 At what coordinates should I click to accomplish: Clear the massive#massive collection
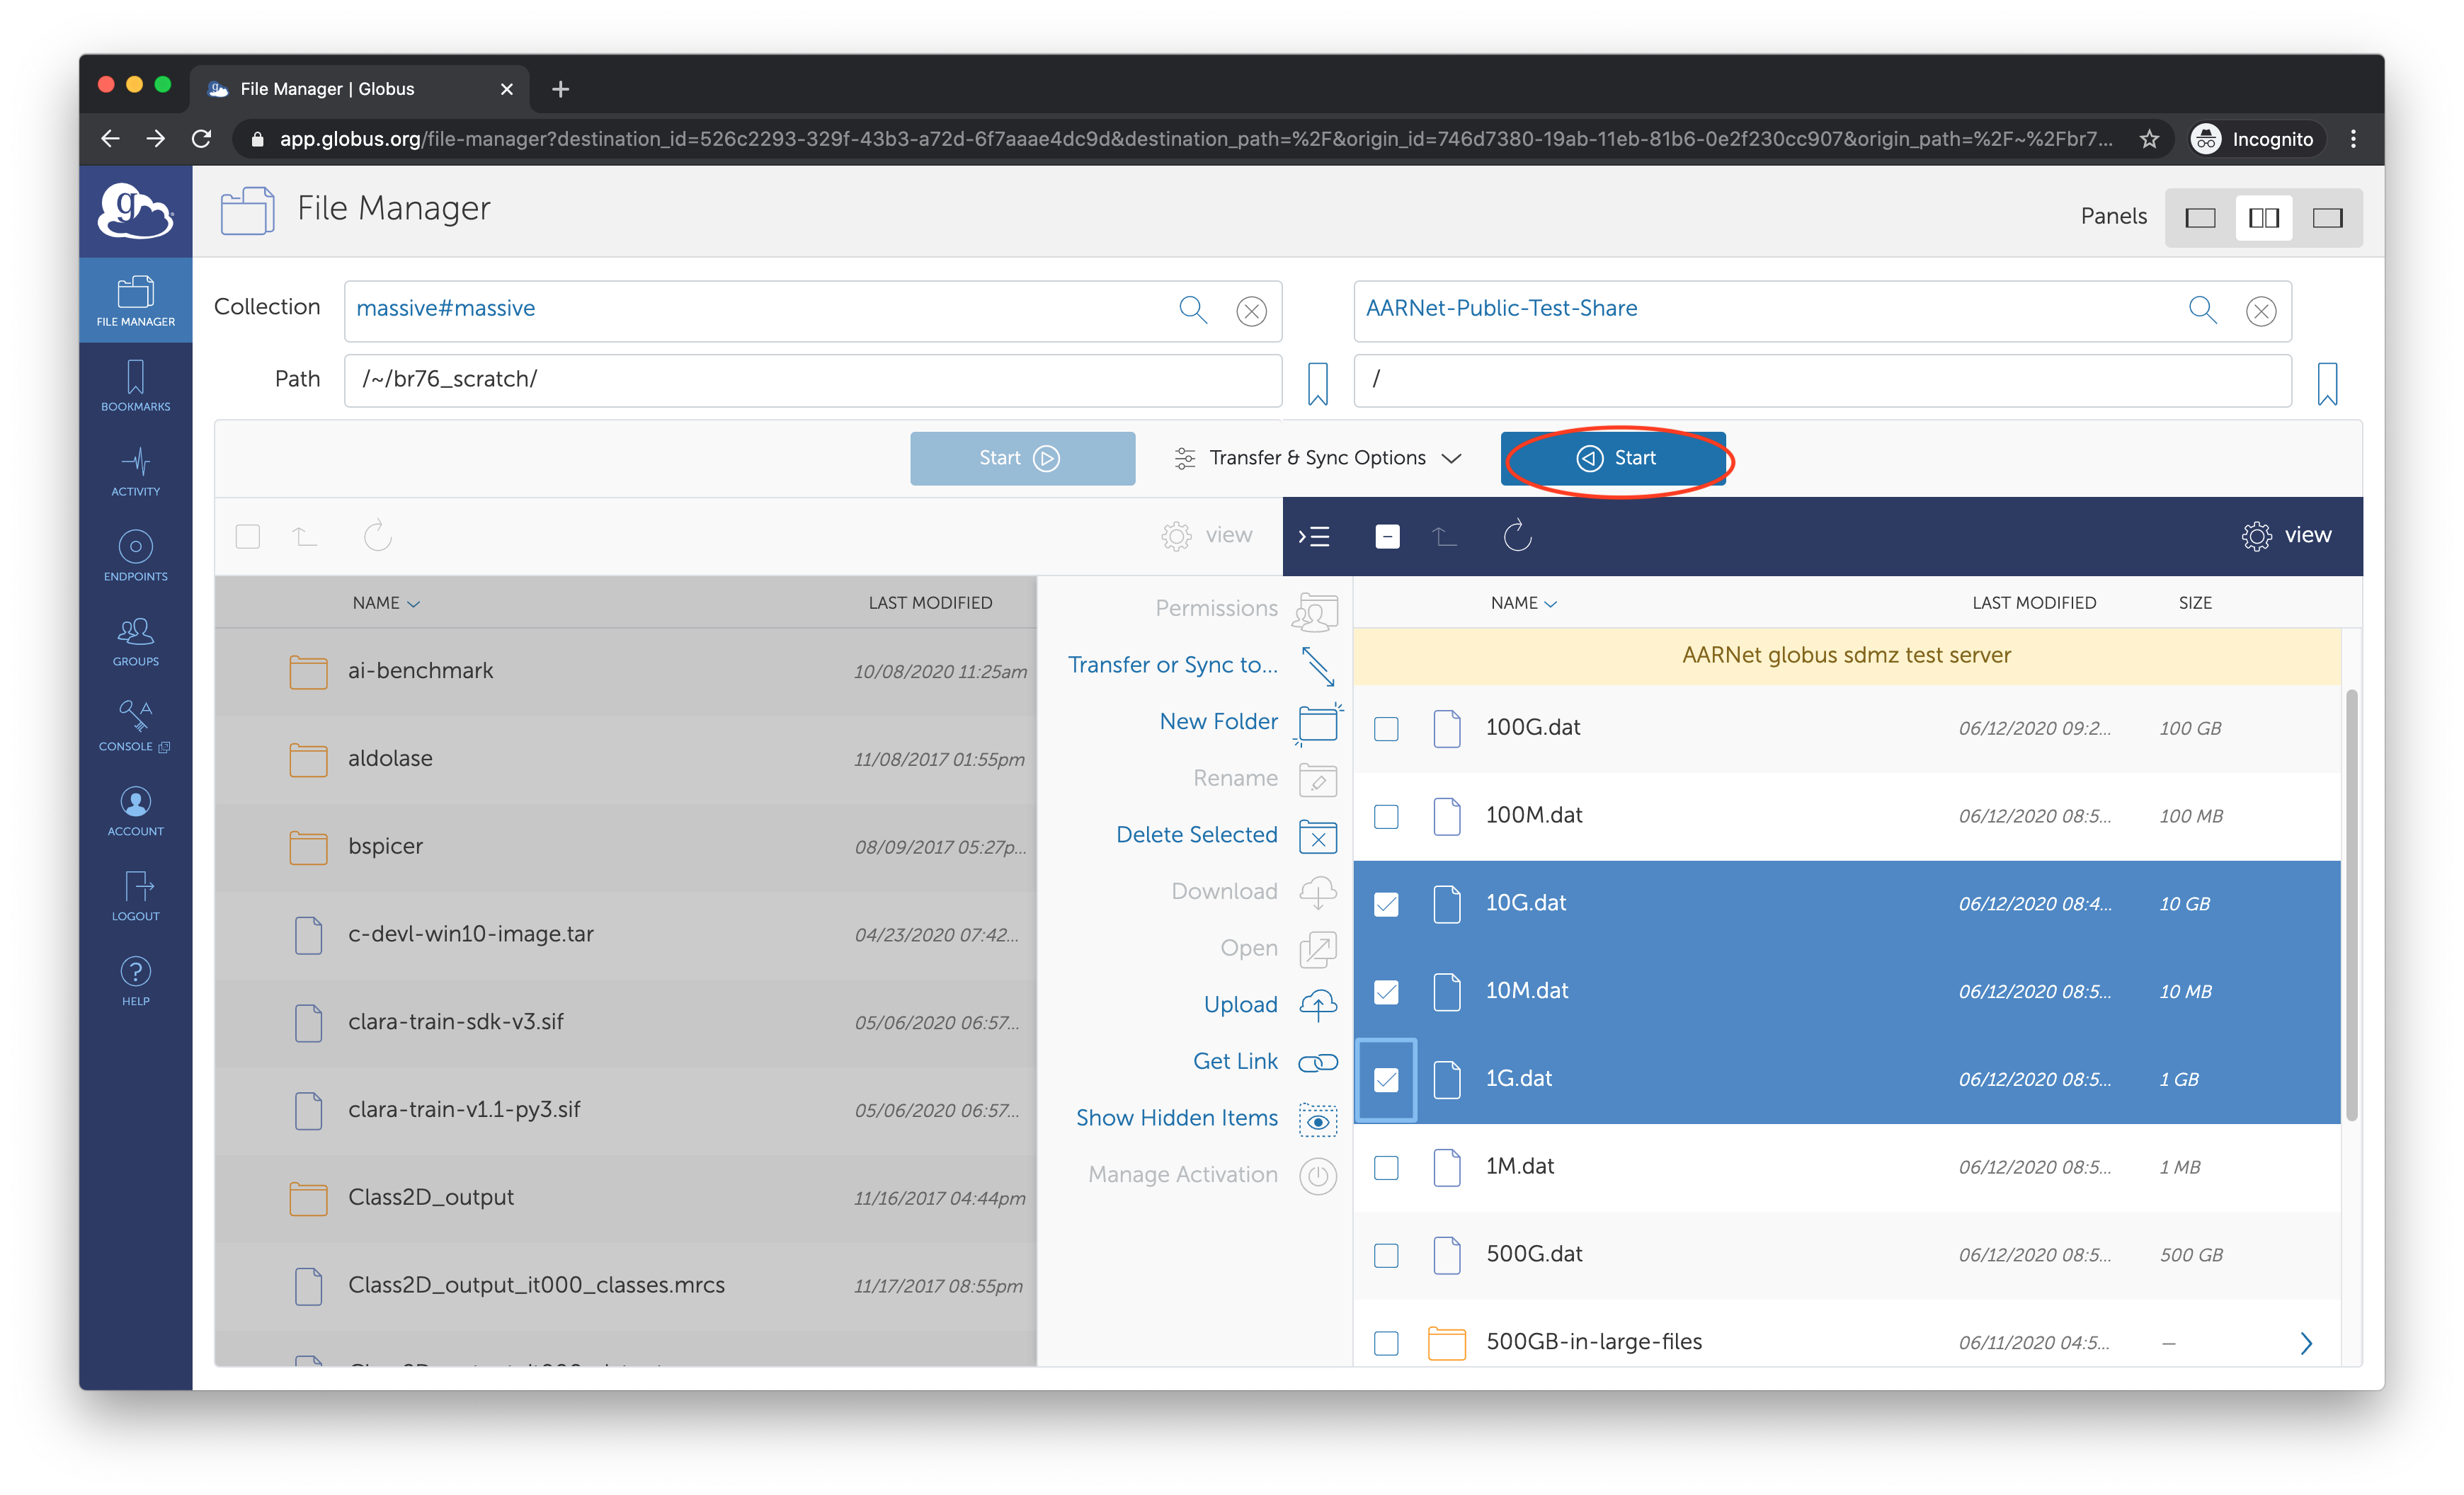coord(1251,311)
